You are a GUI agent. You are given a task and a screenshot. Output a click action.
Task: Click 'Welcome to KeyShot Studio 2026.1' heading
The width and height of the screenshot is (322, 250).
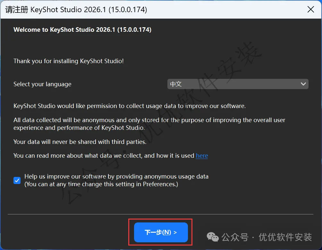tap(82, 29)
